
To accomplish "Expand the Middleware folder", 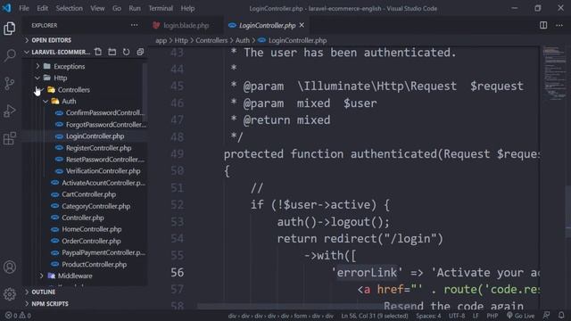I will click(75, 276).
